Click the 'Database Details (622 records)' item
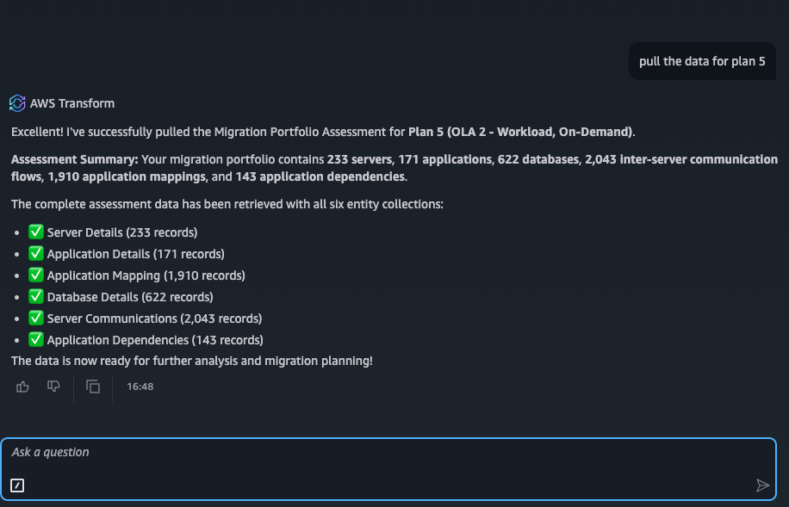This screenshot has height=507, width=789. [x=130, y=297]
